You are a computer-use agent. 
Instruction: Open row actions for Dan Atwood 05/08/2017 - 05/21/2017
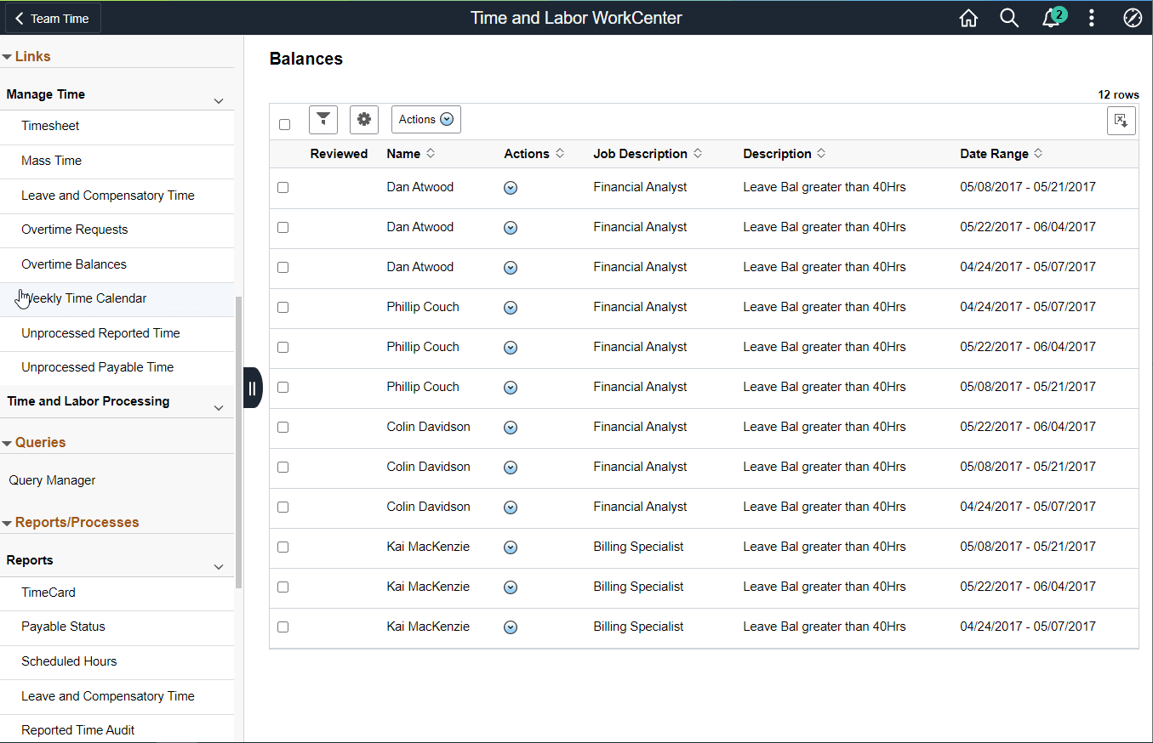coord(511,188)
